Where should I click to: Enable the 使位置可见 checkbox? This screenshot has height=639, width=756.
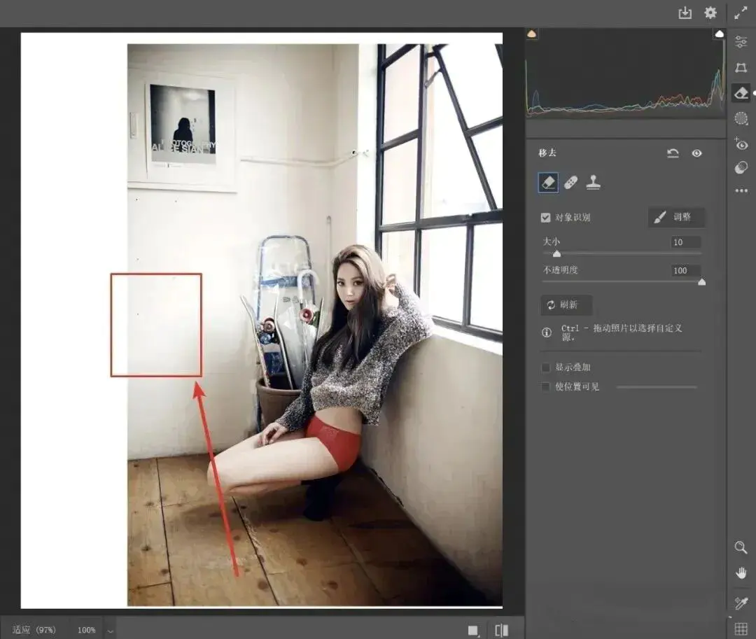[546, 386]
